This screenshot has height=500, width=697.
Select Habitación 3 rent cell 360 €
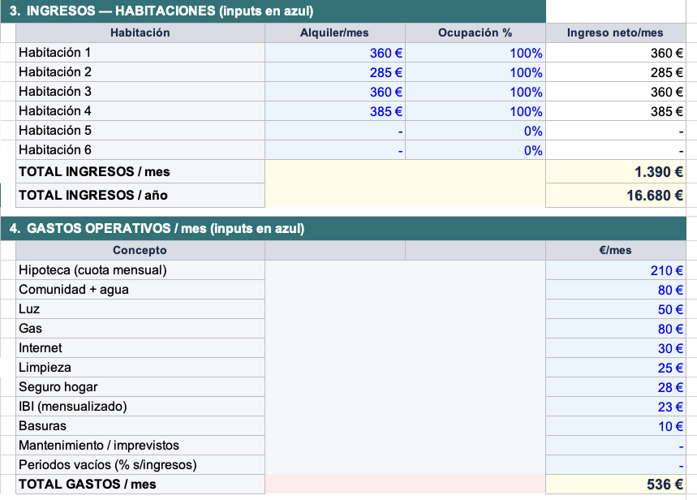pos(335,92)
